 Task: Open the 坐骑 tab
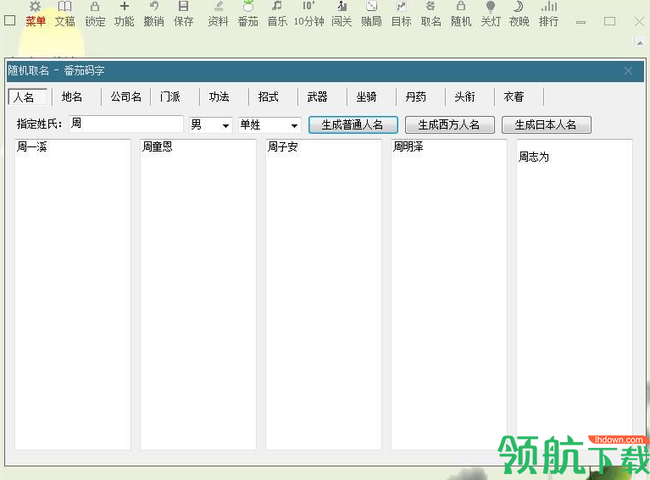[x=366, y=97]
